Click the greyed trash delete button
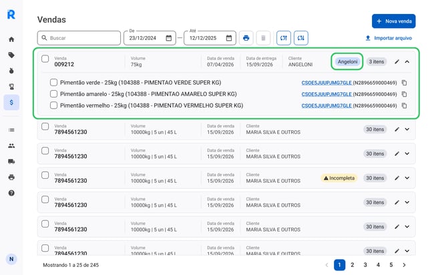This screenshot has height=275, width=430. pyautogui.click(x=263, y=38)
